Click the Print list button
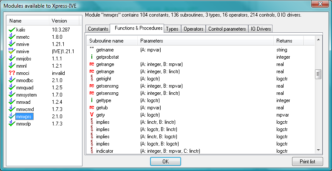The width and height of the screenshot is (332, 171). coord(307,162)
